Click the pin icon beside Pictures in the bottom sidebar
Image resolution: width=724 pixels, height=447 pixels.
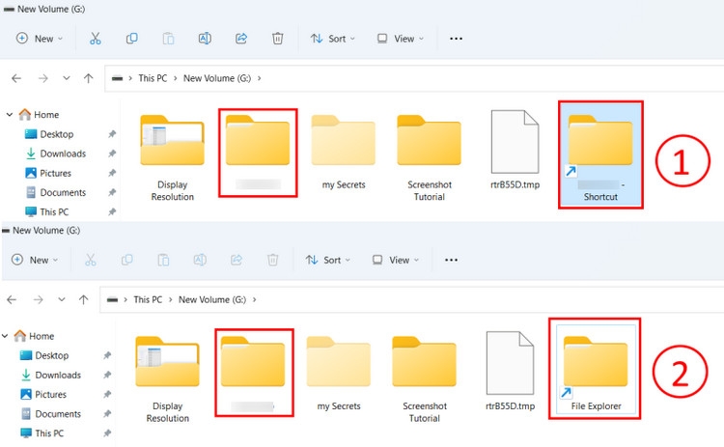(107, 394)
